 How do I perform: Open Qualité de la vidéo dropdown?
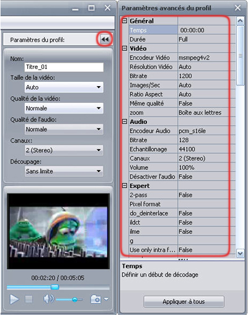click(64, 108)
